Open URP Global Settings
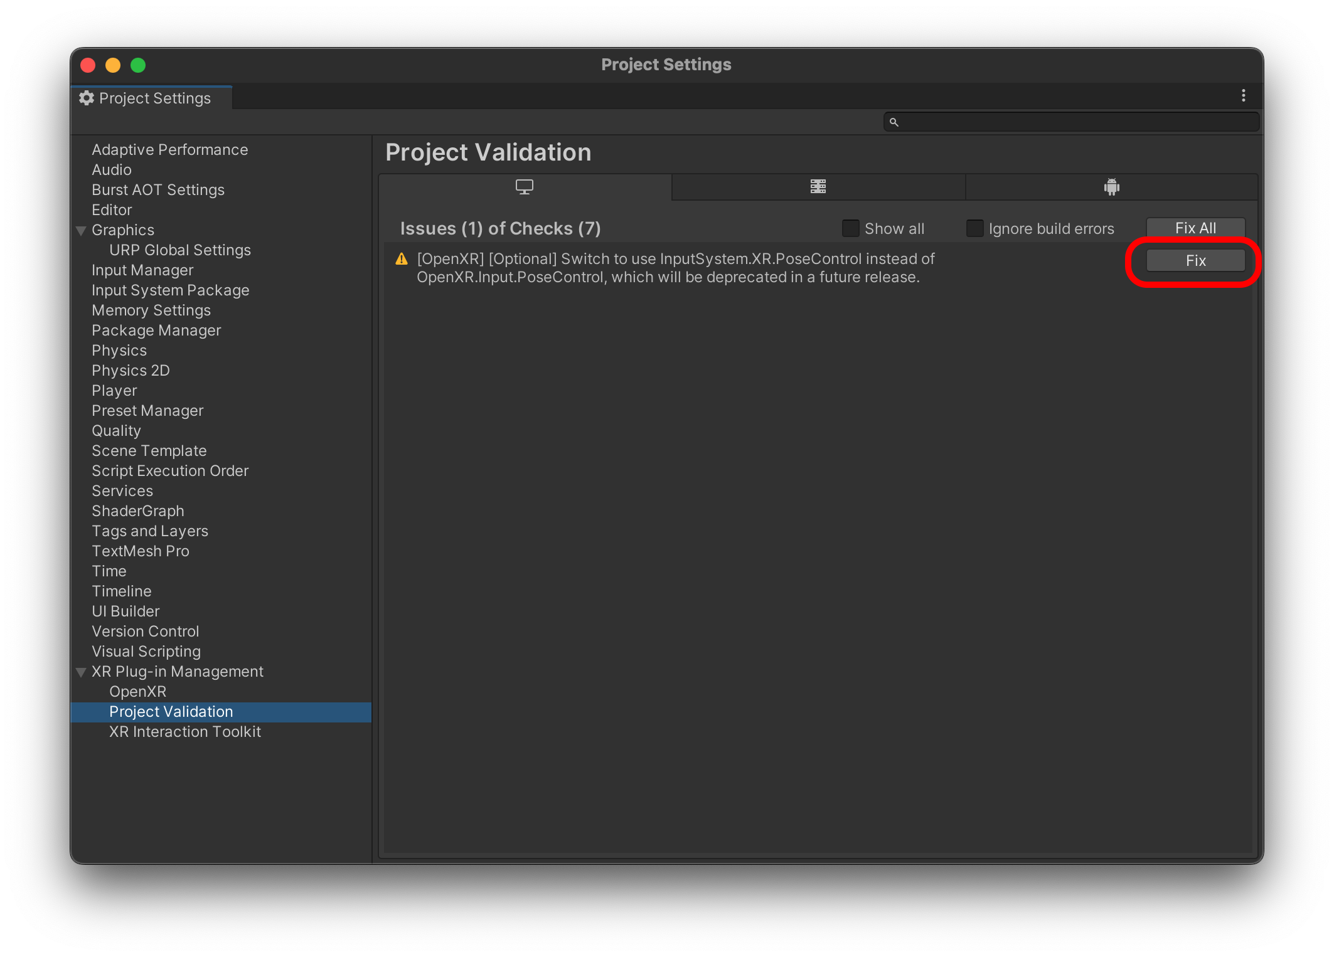The width and height of the screenshot is (1334, 957). pos(179,250)
